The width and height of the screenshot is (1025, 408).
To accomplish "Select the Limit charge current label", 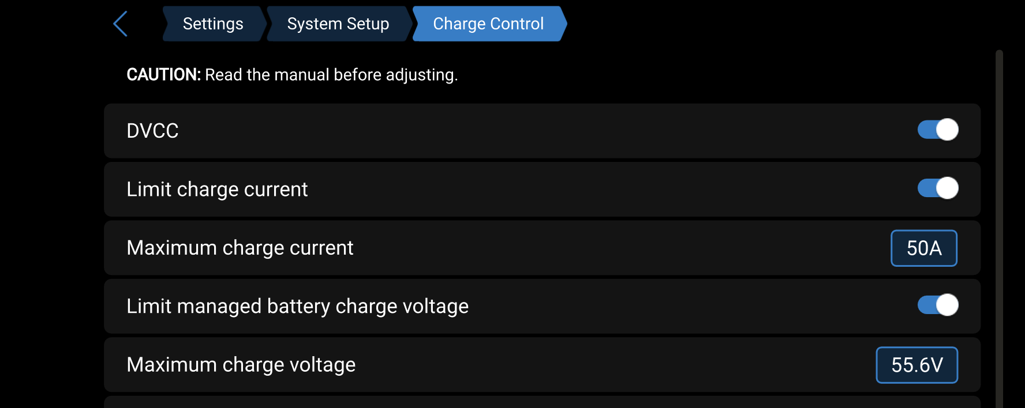I will pyautogui.click(x=217, y=190).
